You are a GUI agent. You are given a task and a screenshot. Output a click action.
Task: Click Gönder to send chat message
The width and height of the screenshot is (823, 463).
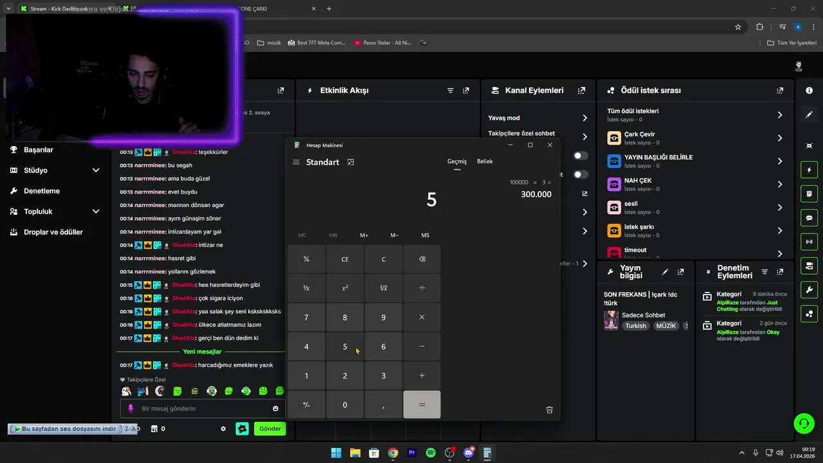click(270, 429)
